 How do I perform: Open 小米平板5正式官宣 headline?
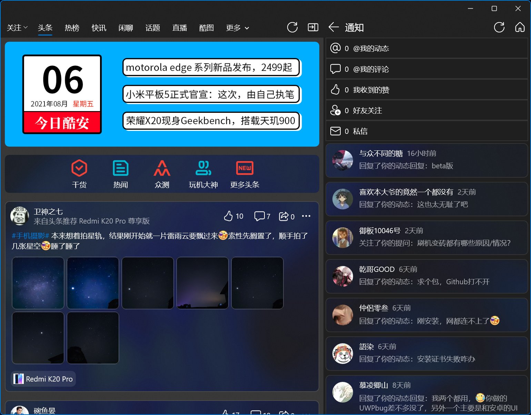212,95
